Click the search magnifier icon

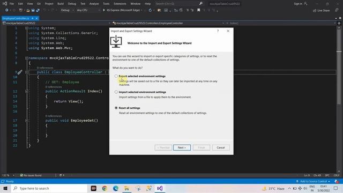pyautogui.click(x=201, y=4)
